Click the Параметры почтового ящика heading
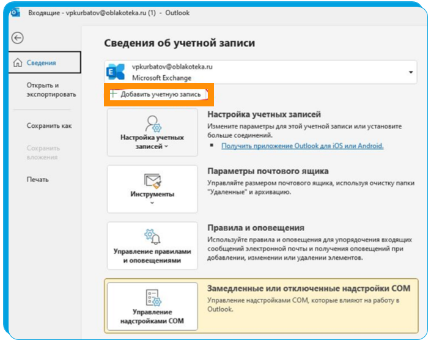The image size is (431, 343). pos(268,171)
